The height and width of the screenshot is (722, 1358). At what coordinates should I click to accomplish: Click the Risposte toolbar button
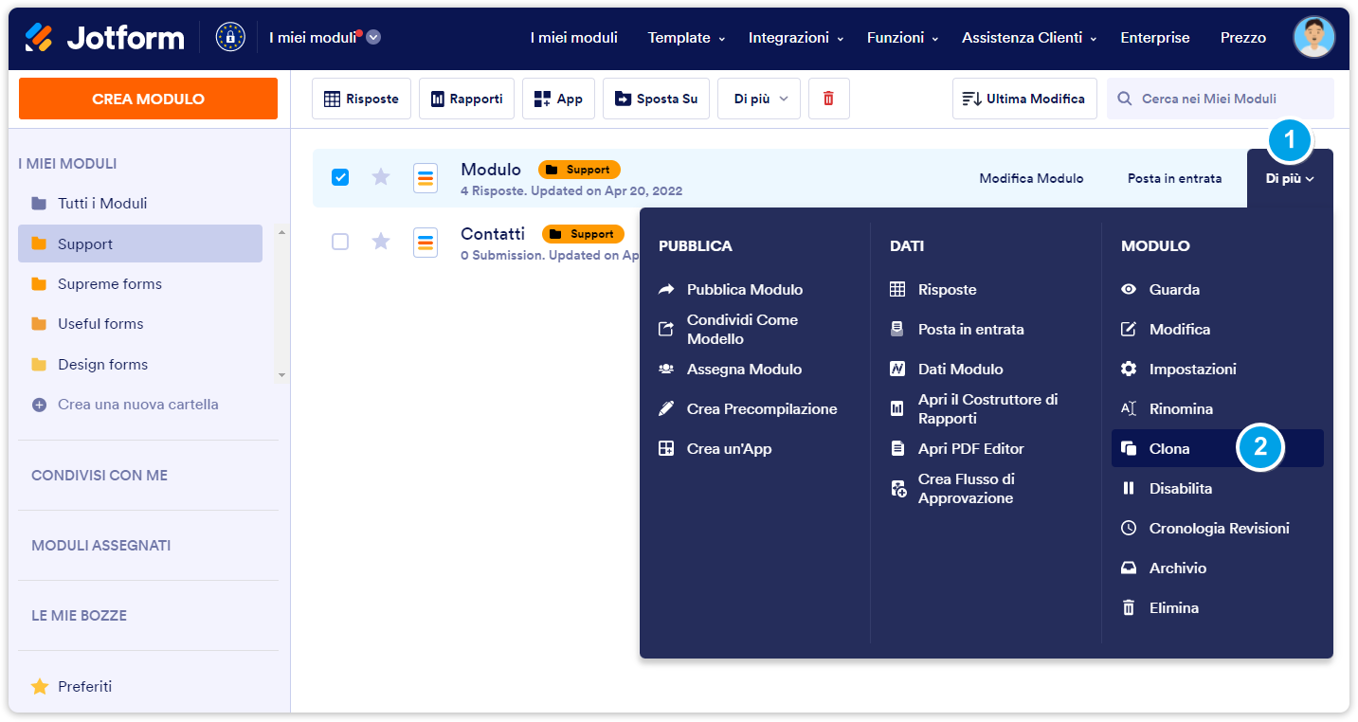(x=361, y=99)
